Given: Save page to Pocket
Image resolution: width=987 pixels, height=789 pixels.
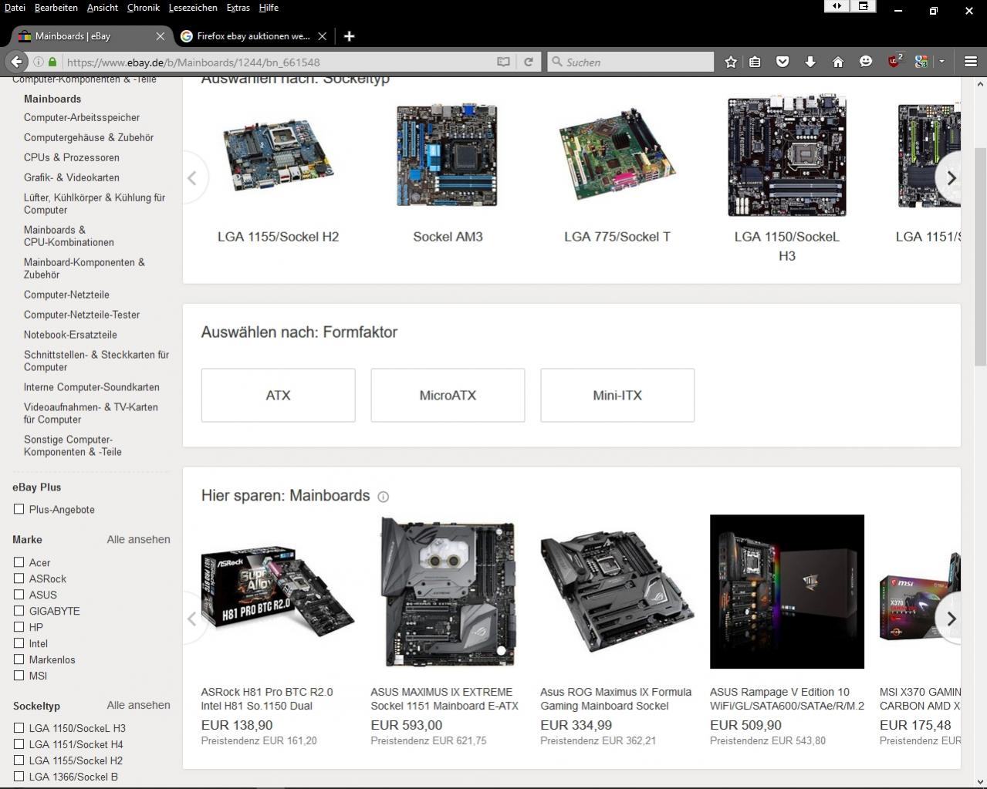Looking at the screenshot, I should (783, 62).
